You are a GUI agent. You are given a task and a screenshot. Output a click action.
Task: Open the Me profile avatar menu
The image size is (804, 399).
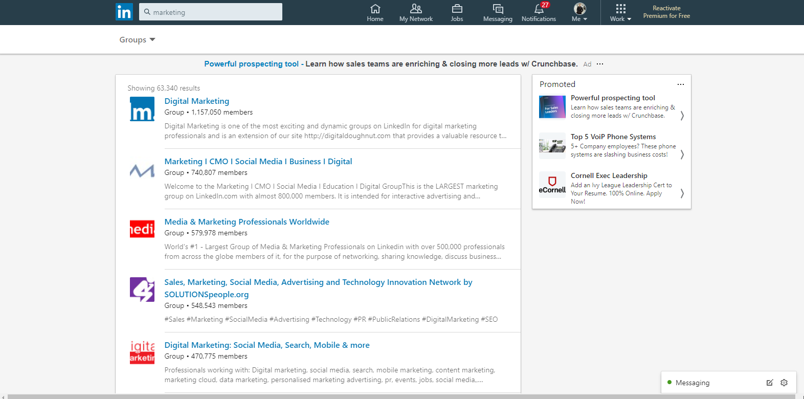click(x=579, y=13)
